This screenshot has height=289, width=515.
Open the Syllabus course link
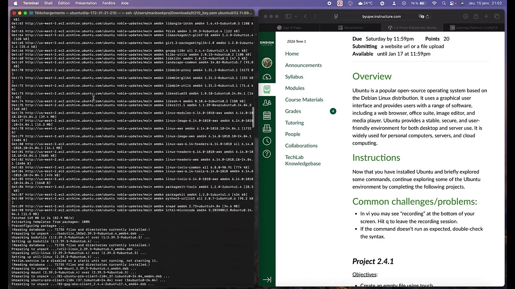(x=294, y=77)
